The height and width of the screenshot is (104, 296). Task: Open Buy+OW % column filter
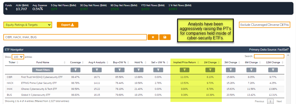120,70
